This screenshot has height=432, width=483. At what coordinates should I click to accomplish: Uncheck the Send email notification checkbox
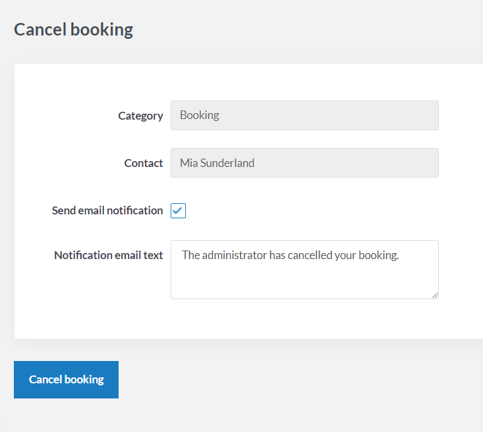click(x=178, y=211)
